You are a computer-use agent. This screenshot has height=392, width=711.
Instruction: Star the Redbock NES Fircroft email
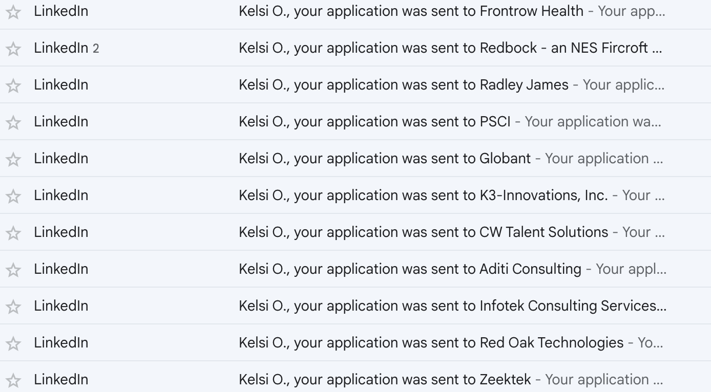pos(13,49)
